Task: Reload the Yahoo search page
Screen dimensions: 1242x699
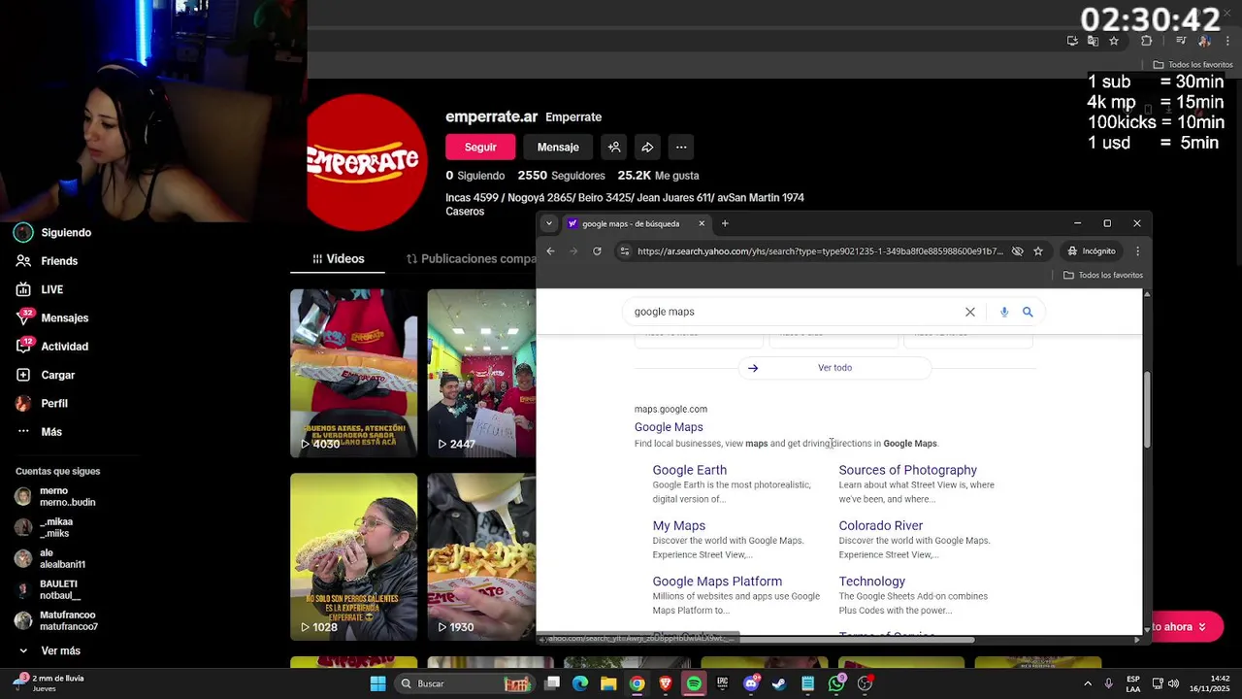Action: pos(597,251)
